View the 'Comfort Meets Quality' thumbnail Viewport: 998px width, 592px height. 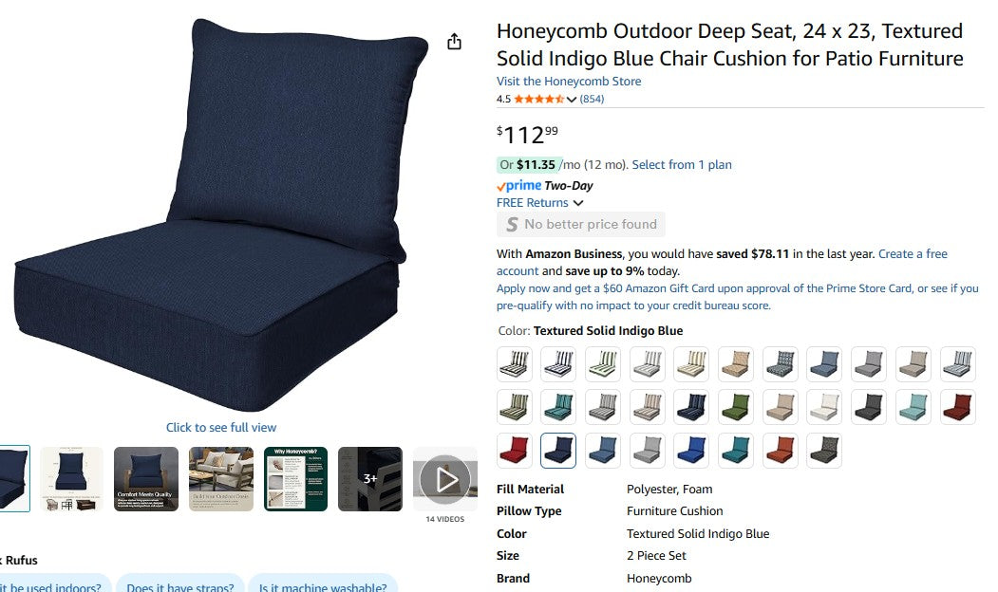(146, 479)
